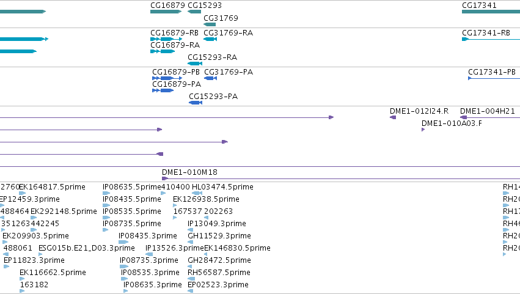Click EST label GH28472.5prime
This screenshot has width=520, height=294.
(219, 260)
